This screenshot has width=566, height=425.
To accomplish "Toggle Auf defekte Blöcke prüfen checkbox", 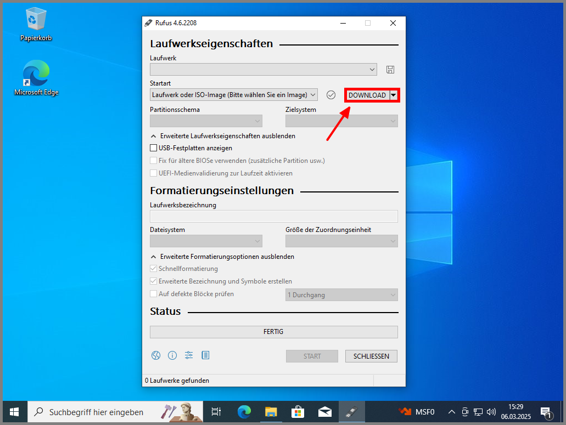I will [153, 294].
